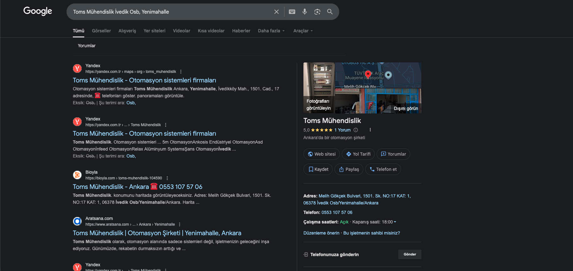Screen dimensions: 573x271
Task: Open the on-screen keyboard input tool
Action: pyautogui.click(x=292, y=12)
